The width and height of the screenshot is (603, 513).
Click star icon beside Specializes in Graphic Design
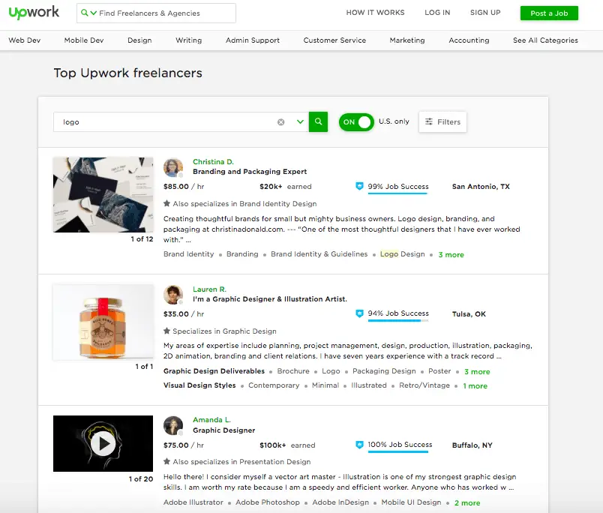166,331
